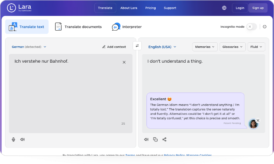Open the German (detected) source language dropdown
274x164 pixels.
tap(29, 47)
